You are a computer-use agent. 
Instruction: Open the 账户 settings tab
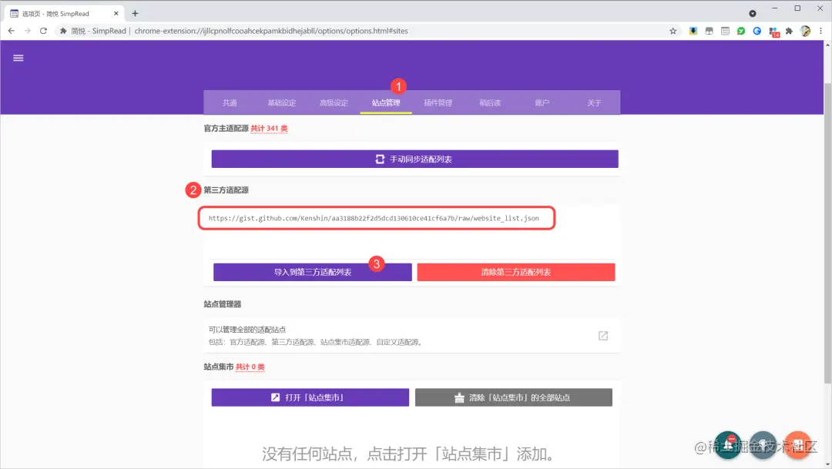tap(542, 102)
